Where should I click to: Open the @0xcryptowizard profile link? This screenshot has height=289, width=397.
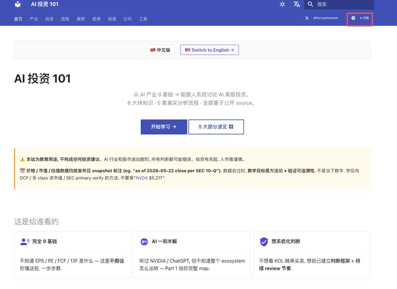pyautogui.click(x=326, y=18)
